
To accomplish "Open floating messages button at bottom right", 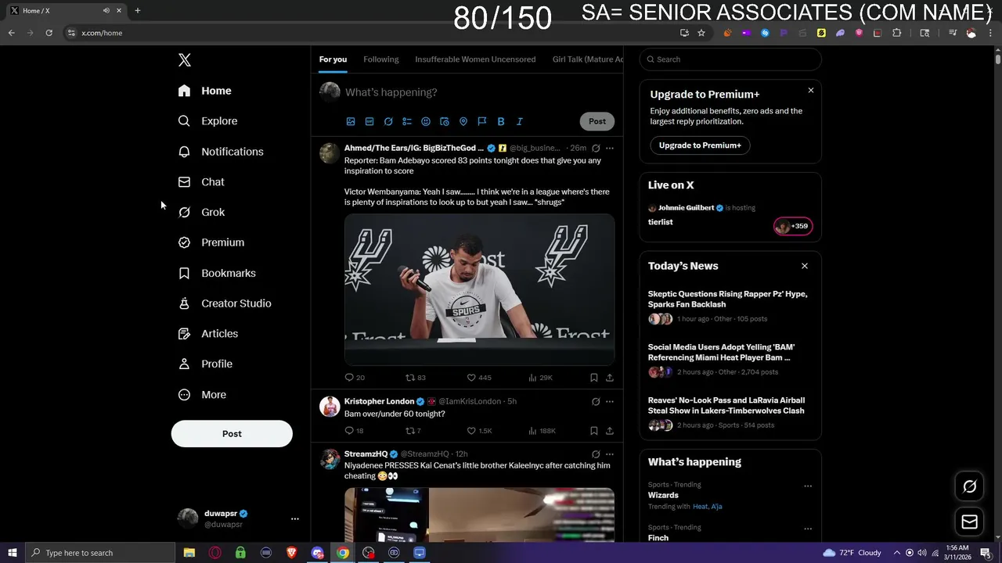I will click(x=970, y=522).
